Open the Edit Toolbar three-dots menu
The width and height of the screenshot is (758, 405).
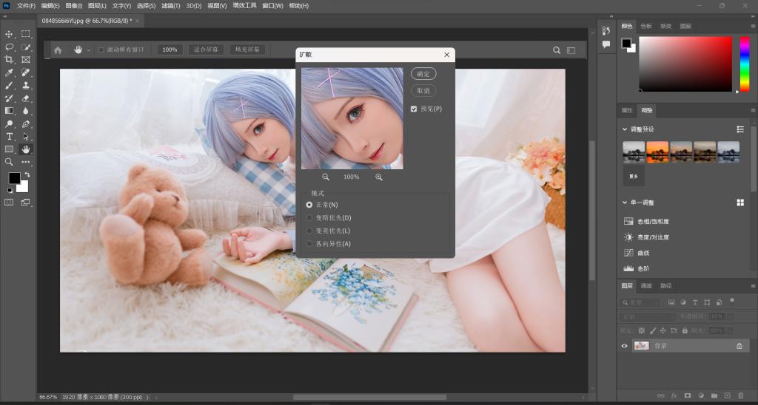coord(26,162)
